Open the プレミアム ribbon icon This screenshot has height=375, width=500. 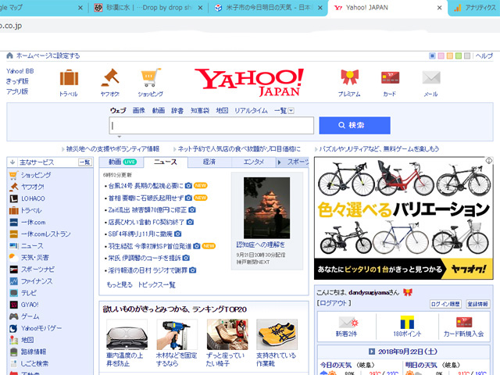349,77
